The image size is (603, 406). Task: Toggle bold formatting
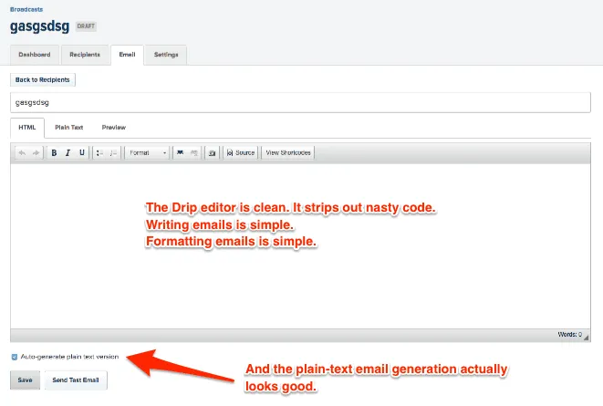[x=54, y=153]
